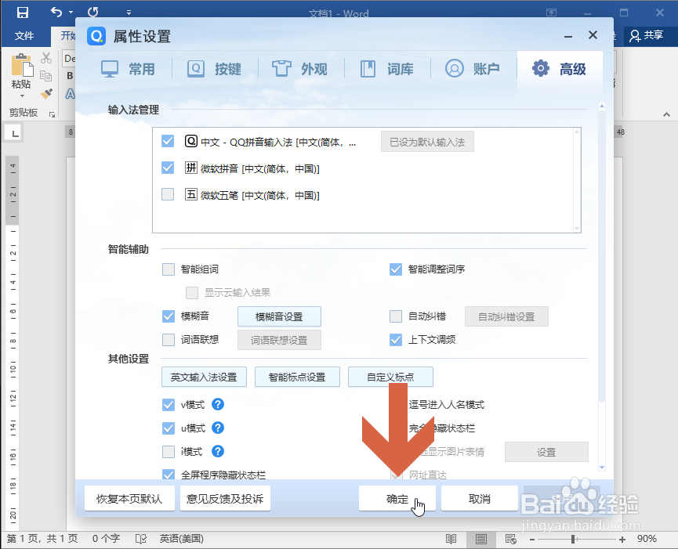Switch to Read Mode view icon
678x549 pixels.
pos(451,539)
